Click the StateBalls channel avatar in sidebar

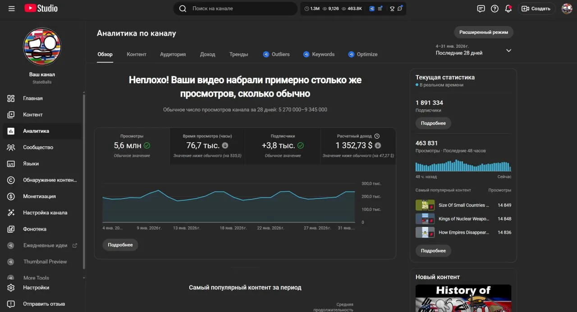point(42,47)
